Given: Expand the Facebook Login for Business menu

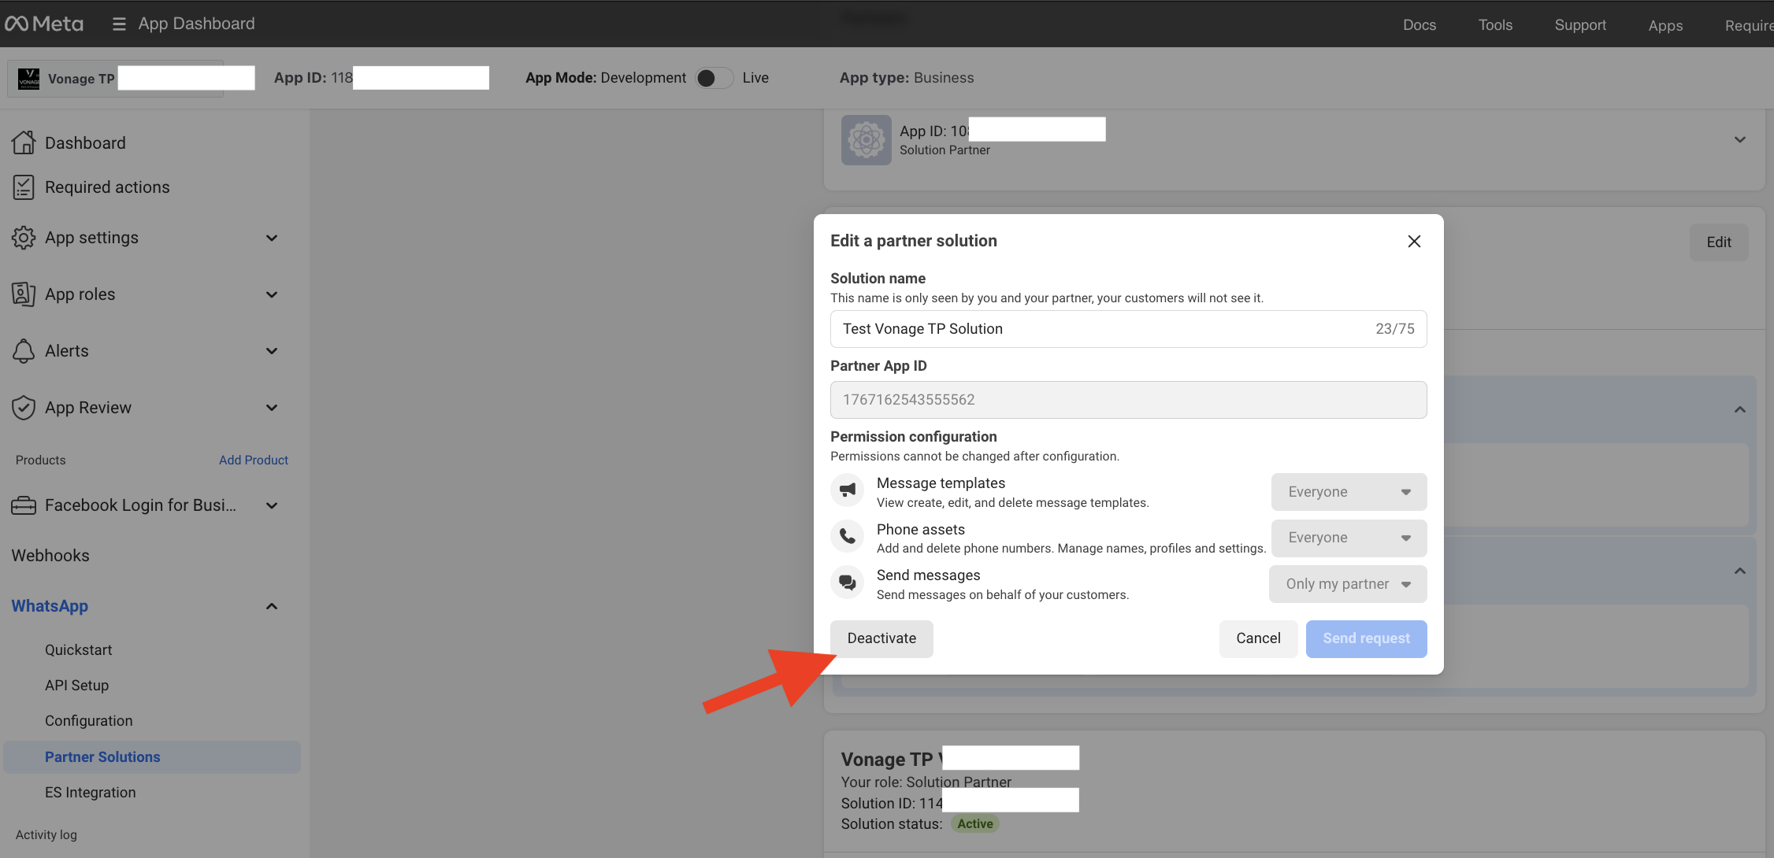Looking at the screenshot, I should [x=272, y=505].
